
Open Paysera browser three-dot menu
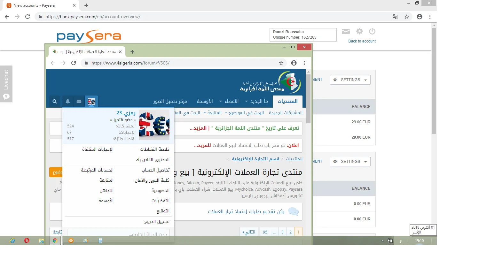coord(430,17)
